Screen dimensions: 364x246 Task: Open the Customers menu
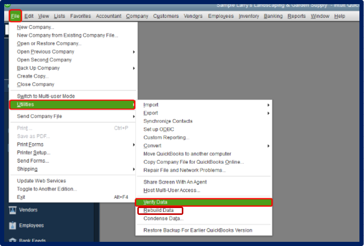pyautogui.click(x=166, y=16)
